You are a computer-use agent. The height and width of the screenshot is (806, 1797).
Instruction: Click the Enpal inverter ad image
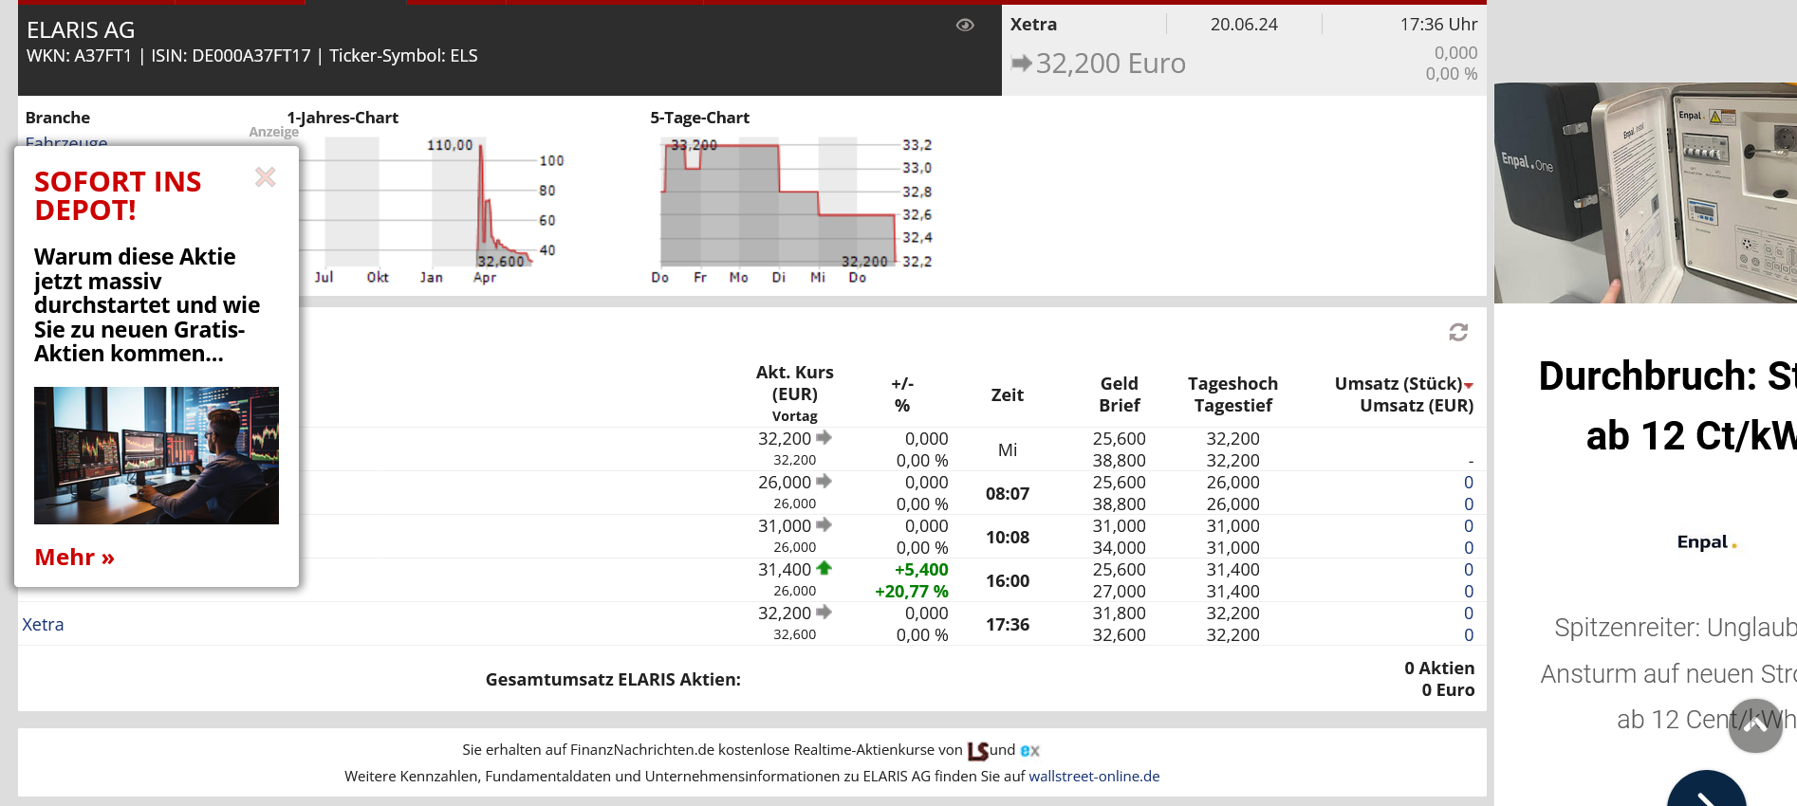point(1645,192)
